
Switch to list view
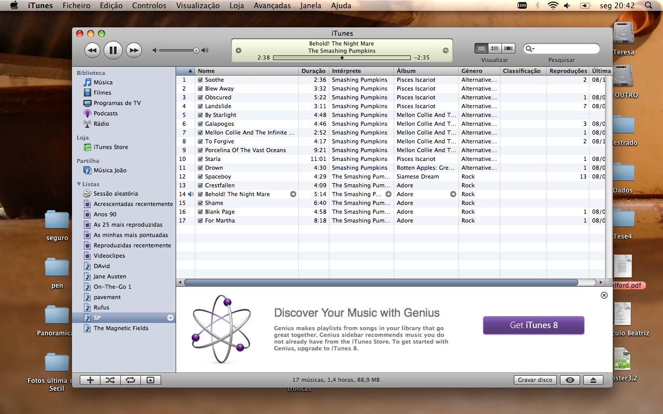482,48
